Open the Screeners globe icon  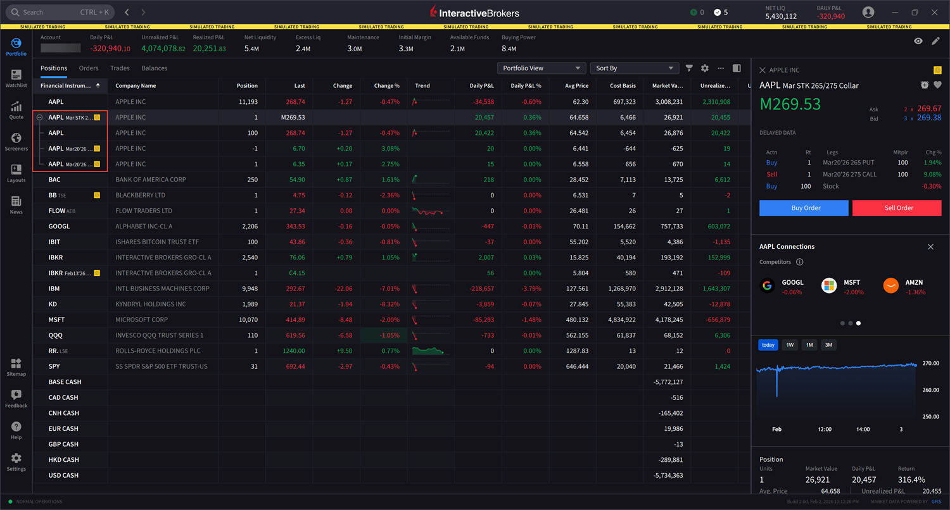coord(16,139)
